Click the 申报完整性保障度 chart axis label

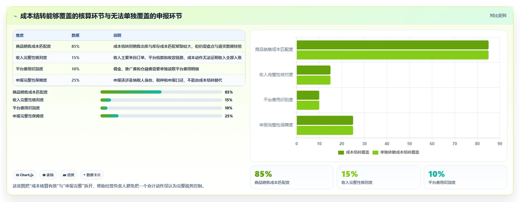pyautogui.click(x=276, y=125)
